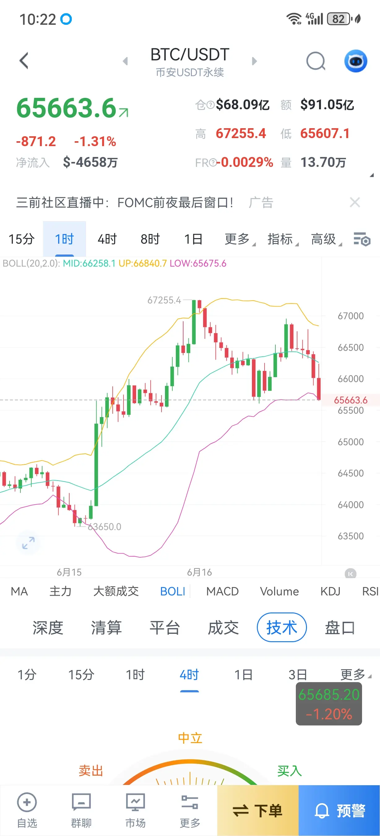Expand the 高级 advanced dropdown

326,239
